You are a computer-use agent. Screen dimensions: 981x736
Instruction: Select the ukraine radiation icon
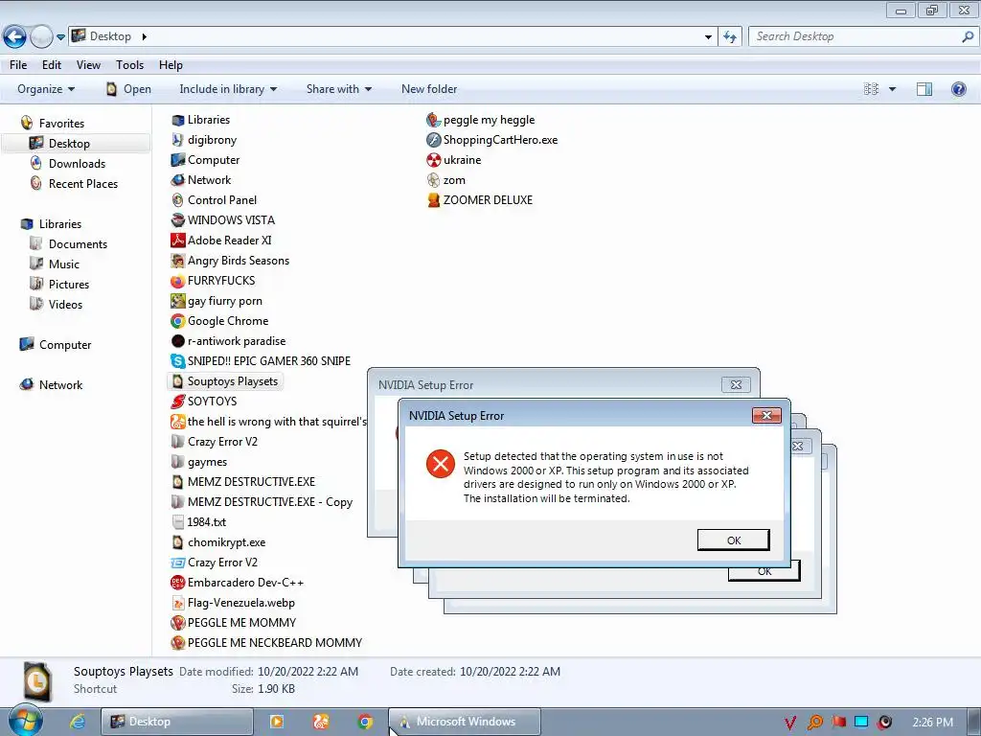coord(434,160)
